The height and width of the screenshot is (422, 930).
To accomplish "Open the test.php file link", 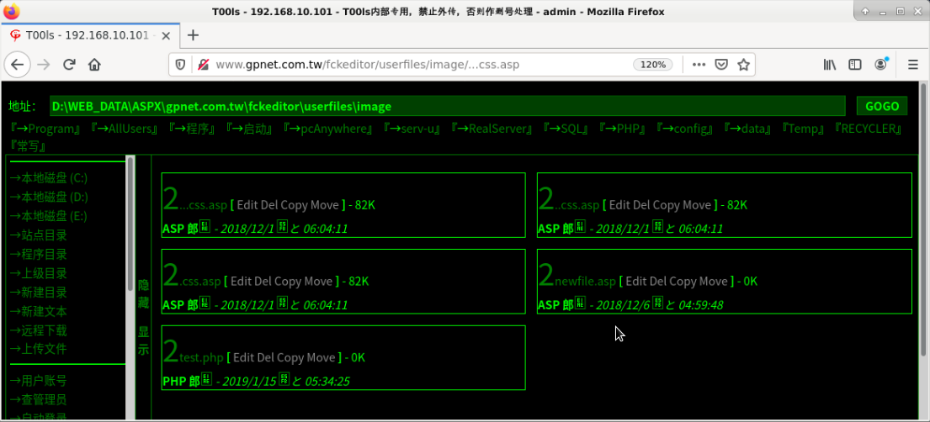I will tap(201, 358).
